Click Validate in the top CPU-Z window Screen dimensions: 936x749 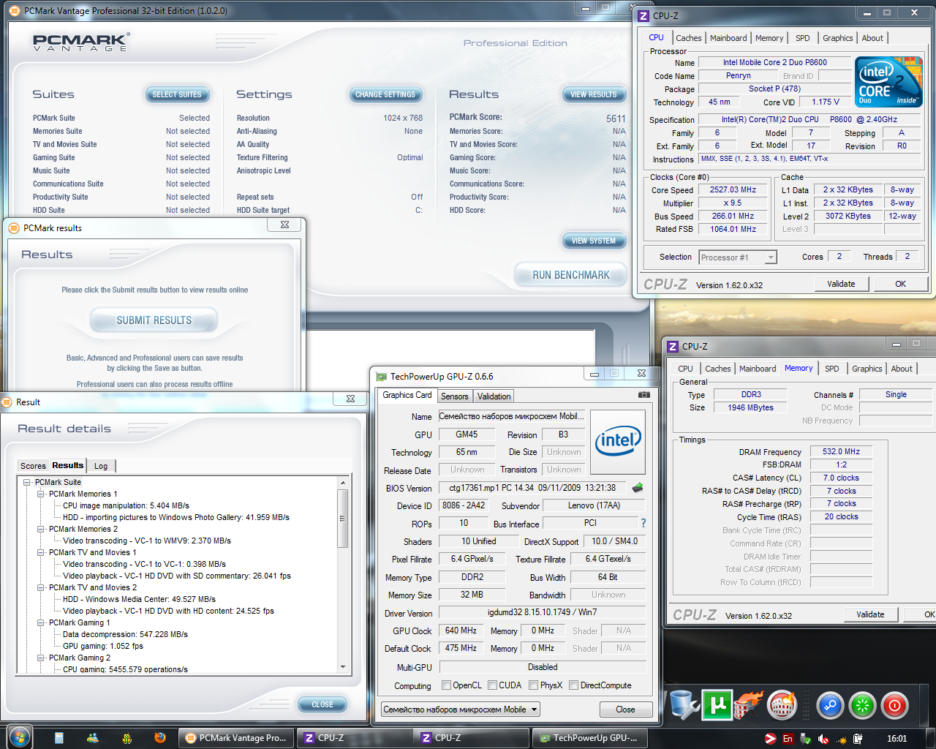coord(841,284)
